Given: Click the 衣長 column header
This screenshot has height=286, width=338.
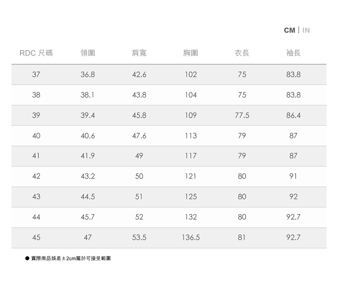Looking at the screenshot, I should coord(242,53).
